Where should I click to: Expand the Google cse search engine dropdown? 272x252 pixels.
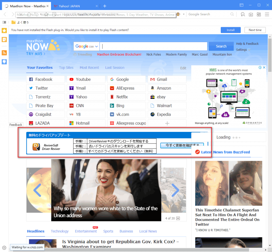tap(87, 46)
